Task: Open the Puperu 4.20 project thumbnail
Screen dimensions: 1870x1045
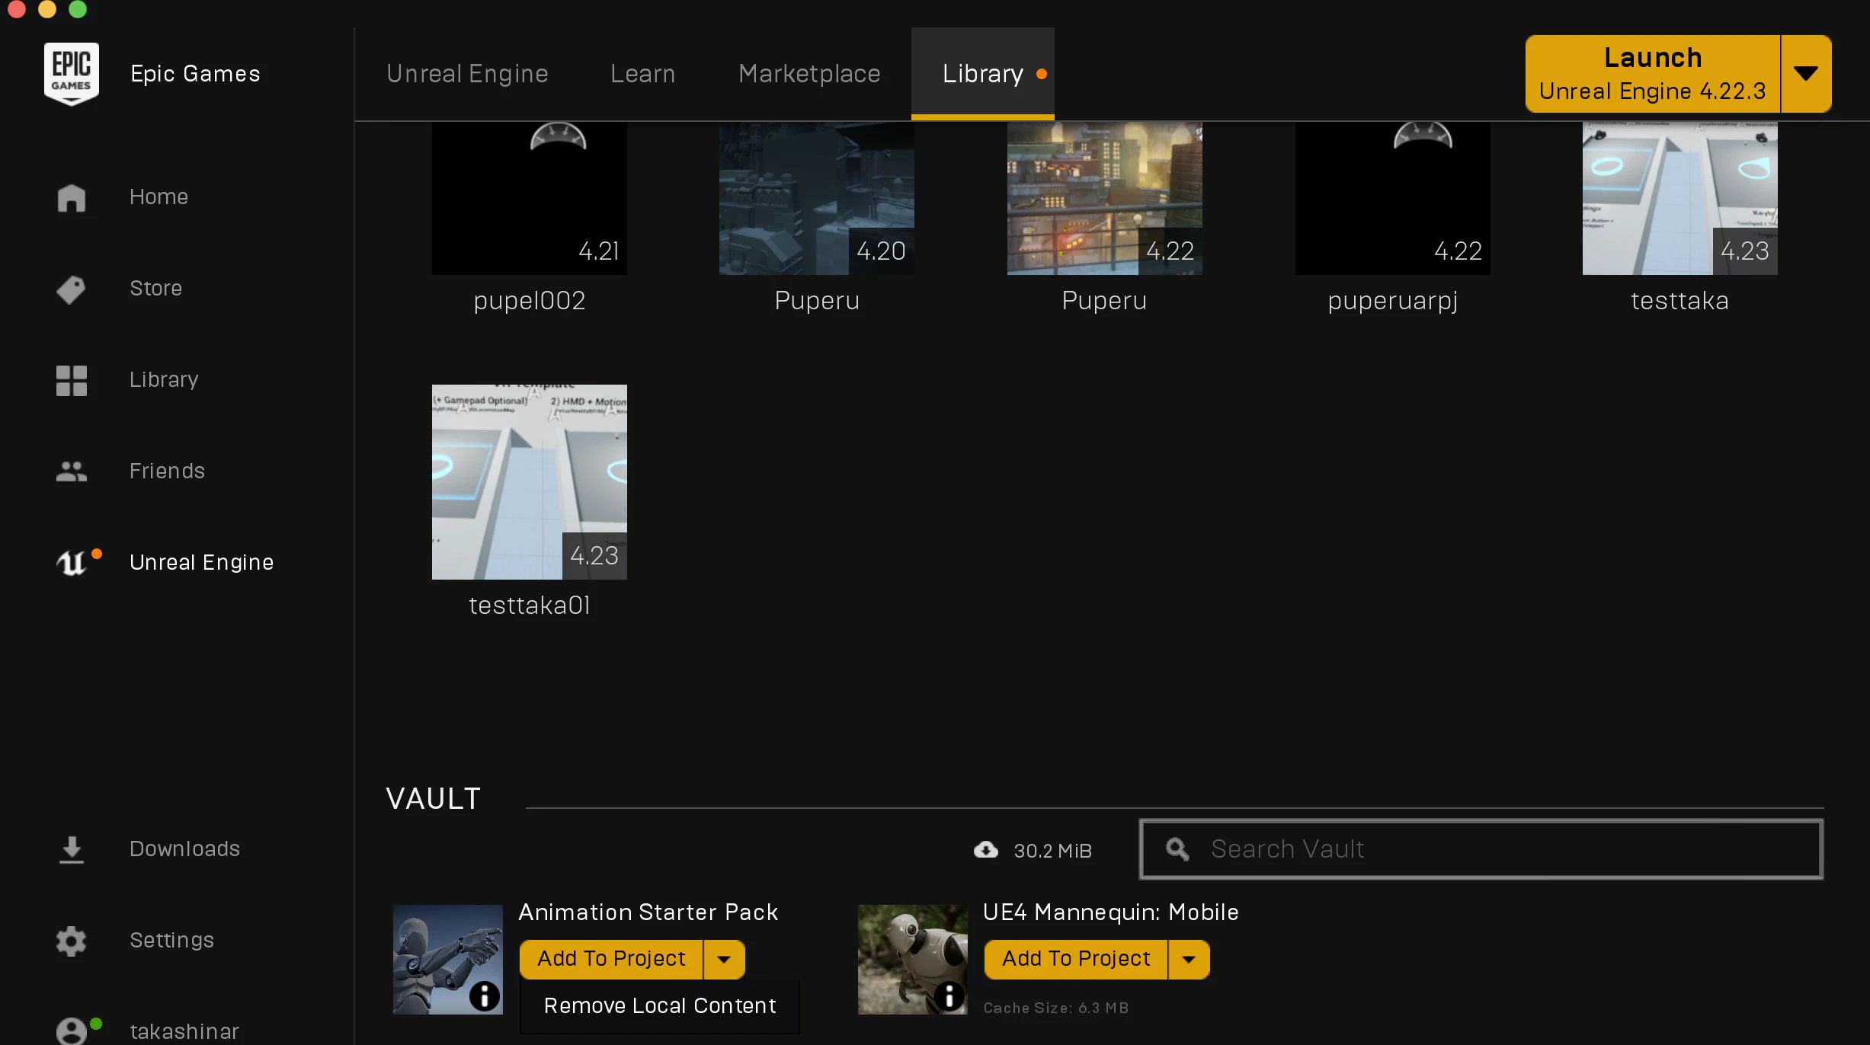Action: pos(817,198)
